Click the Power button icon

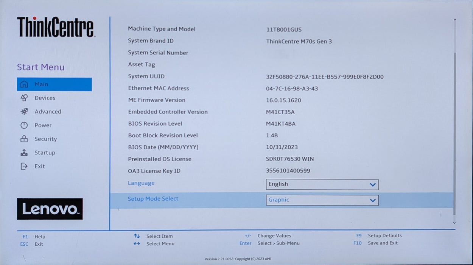(24, 125)
